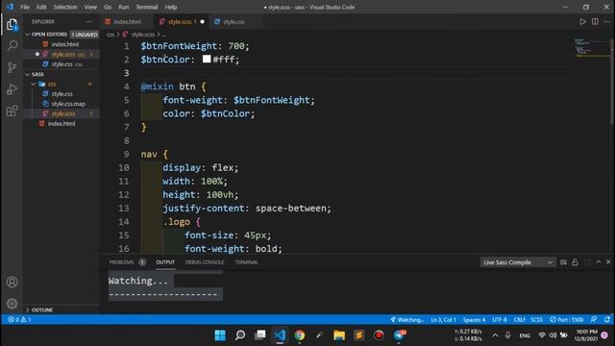
Task: Open editor more actions ellipsis
Action: [x=606, y=21]
